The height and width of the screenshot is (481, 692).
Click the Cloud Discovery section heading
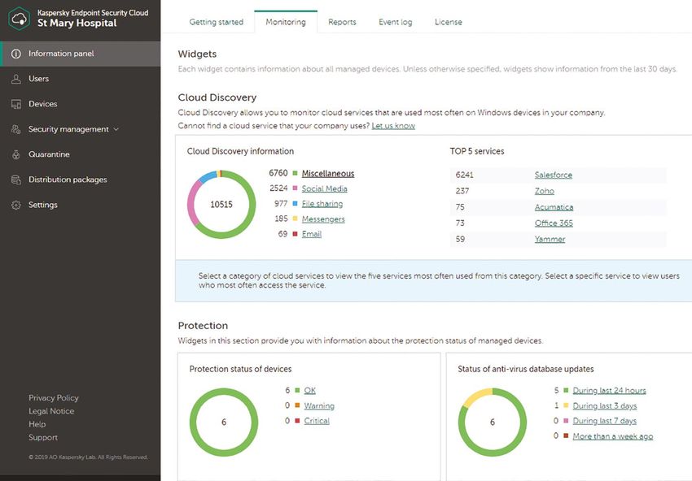click(217, 97)
